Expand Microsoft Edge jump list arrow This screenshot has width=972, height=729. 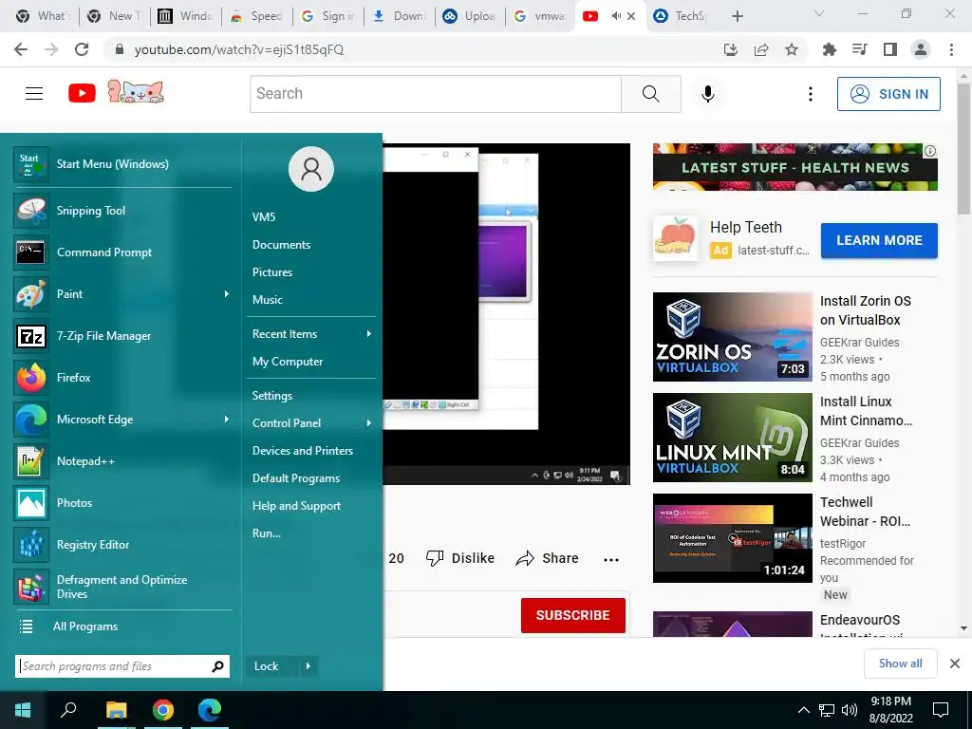pyautogui.click(x=226, y=419)
